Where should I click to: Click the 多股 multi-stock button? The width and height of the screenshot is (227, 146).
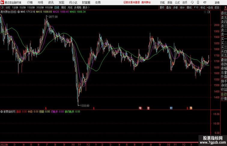point(175,7)
